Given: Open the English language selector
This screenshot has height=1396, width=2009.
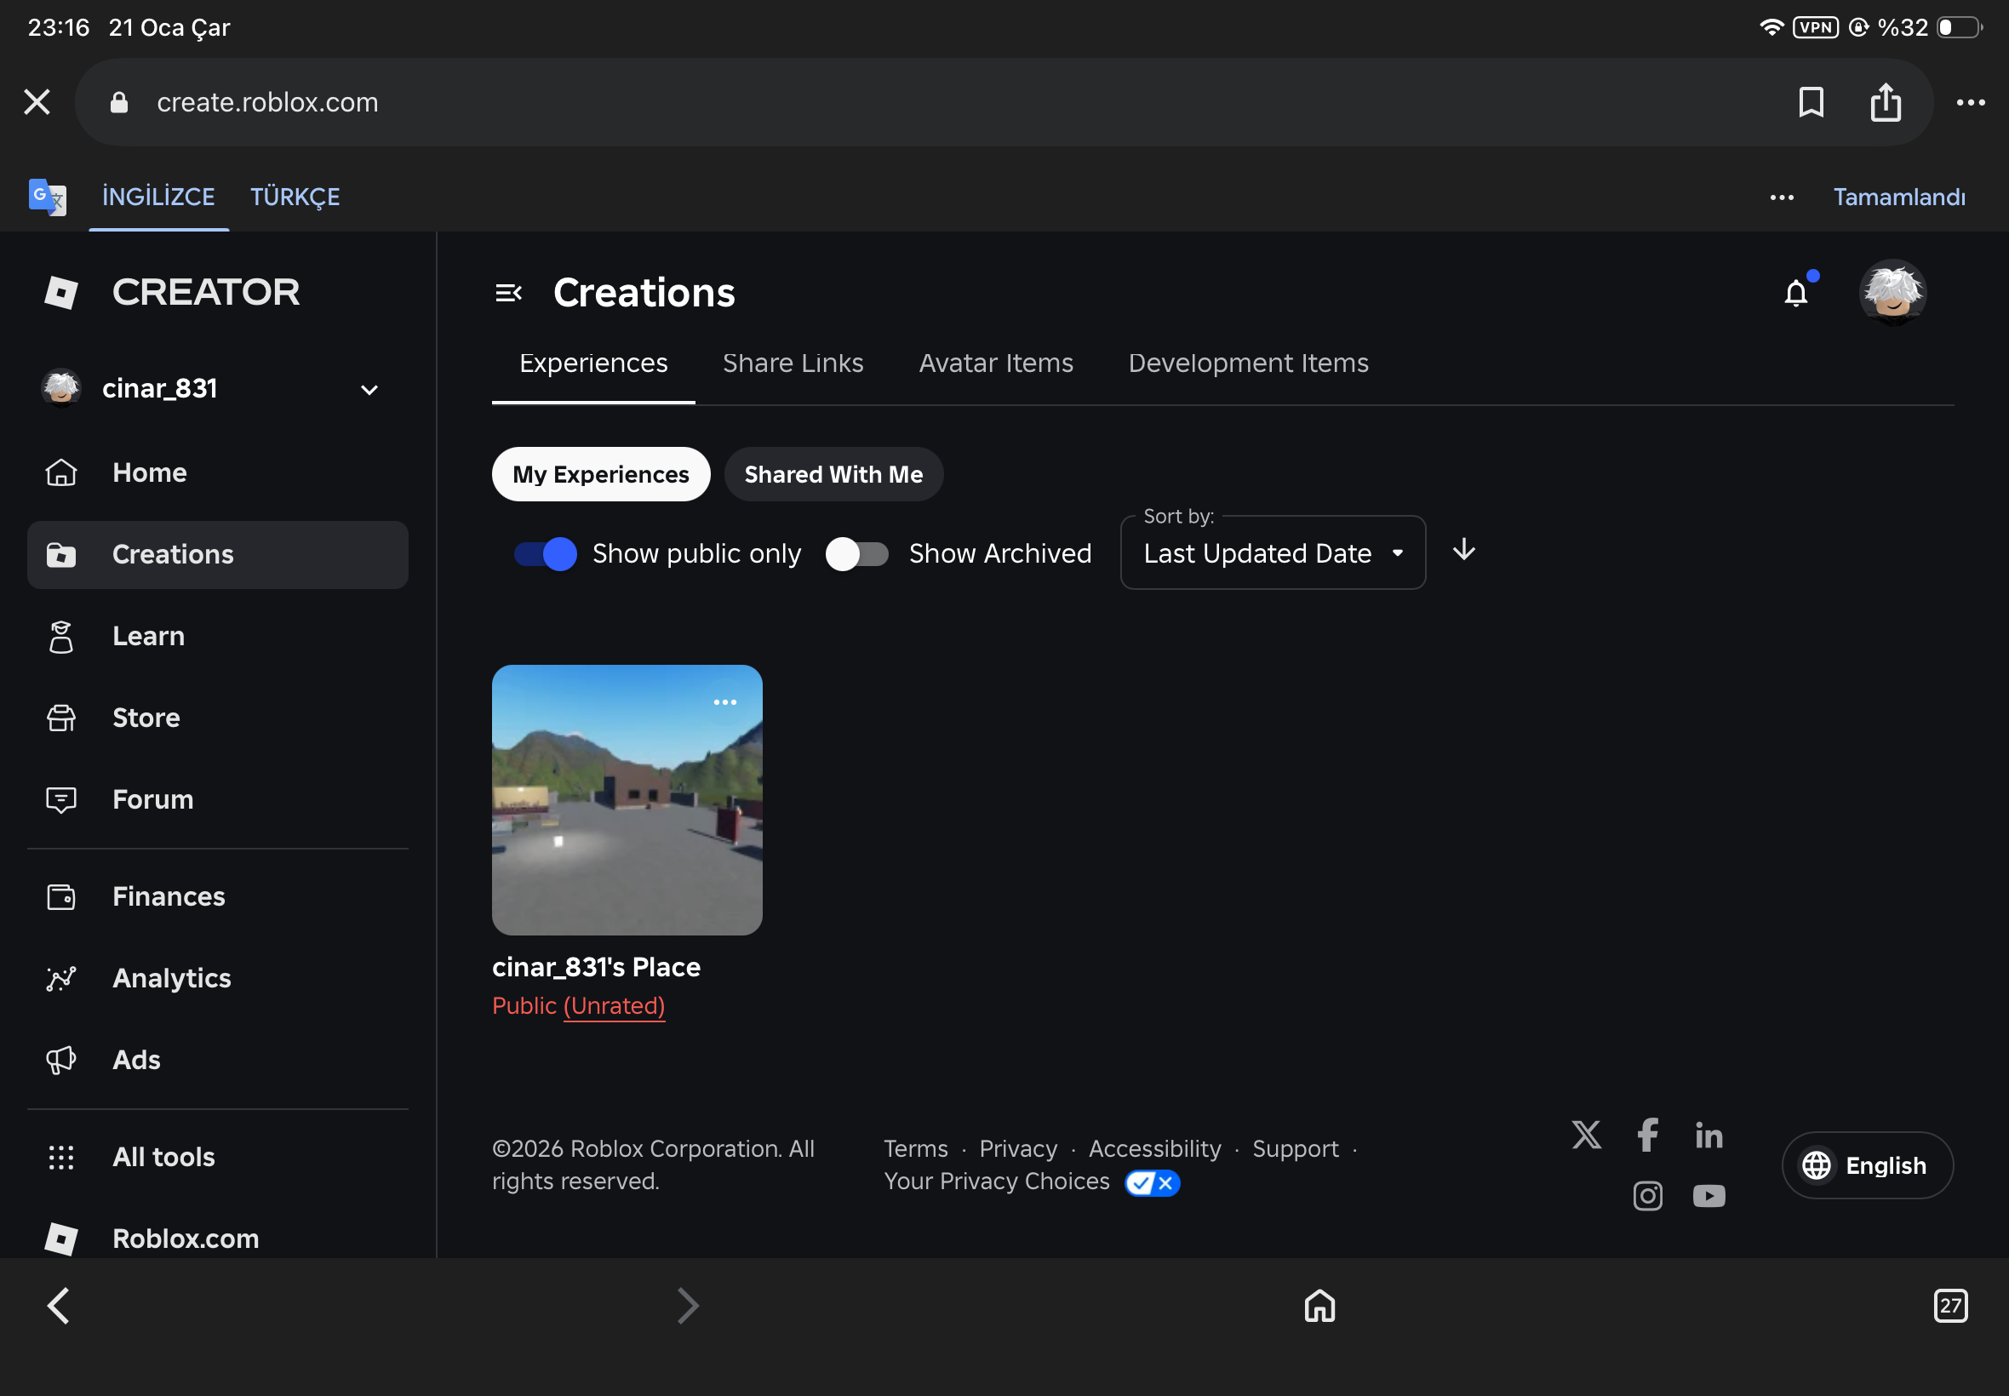Looking at the screenshot, I should (x=1867, y=1165).
